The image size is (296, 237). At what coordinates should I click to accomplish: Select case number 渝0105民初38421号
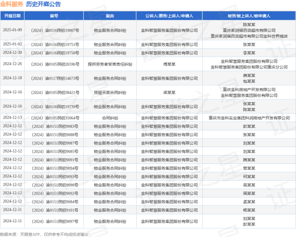coord(55,93)
